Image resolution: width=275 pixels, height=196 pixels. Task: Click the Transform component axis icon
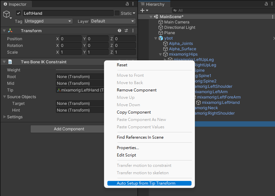coord(10,31)
